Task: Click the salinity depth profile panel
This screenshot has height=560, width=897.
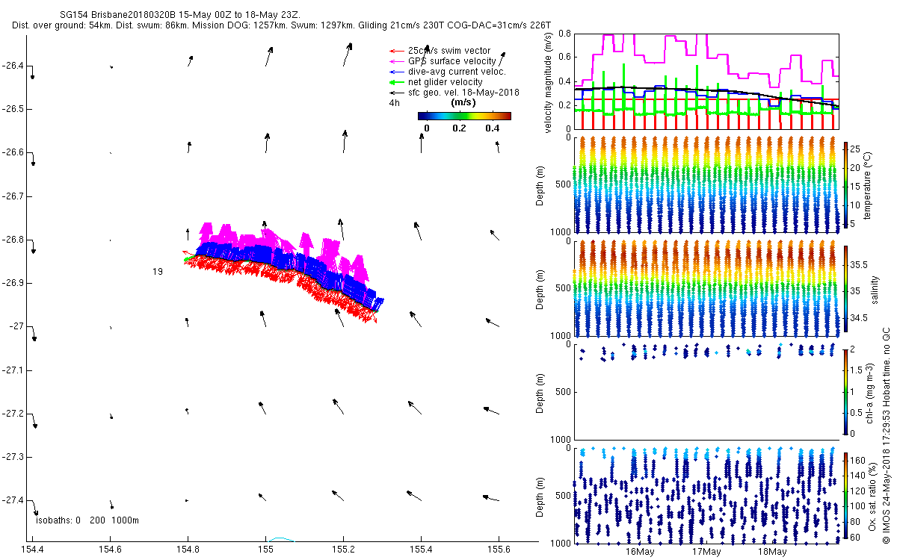Action: 706,289
